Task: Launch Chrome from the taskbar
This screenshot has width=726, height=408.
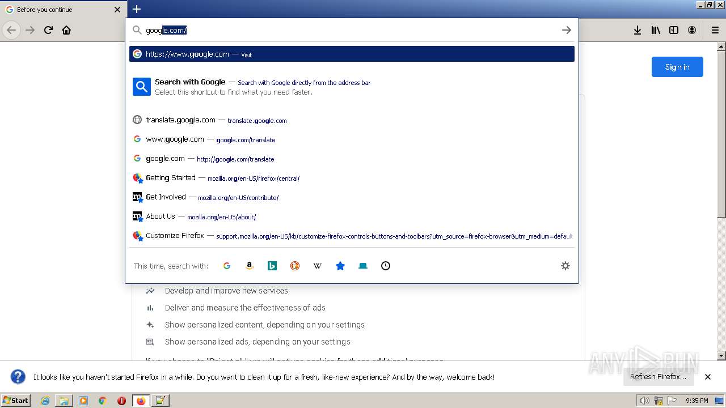Action: (103, 401)
